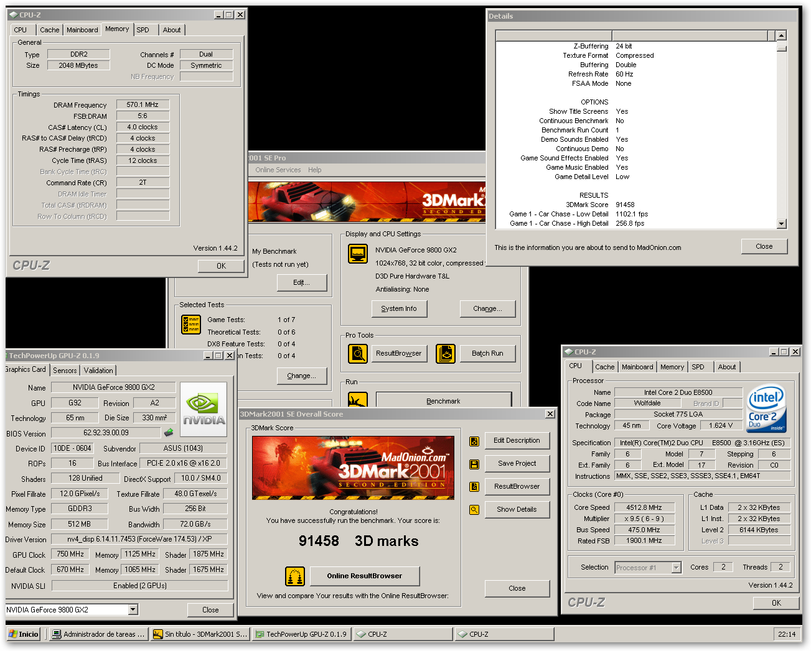
Task: Click the Online ResultBrowser button
Action: click(365, 576)
